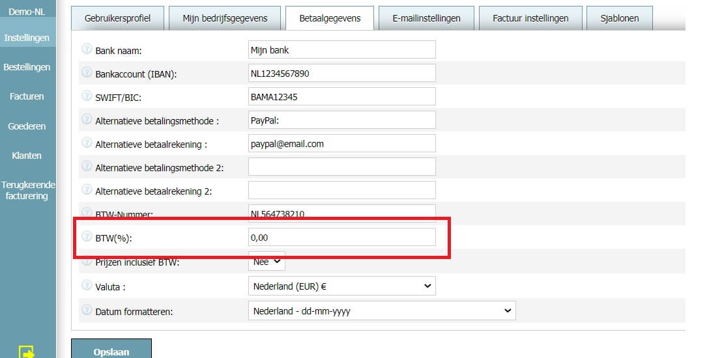The image size is (709, 358).
Task: Click the 'Valuta :' label
Action: tap(110, 287)
